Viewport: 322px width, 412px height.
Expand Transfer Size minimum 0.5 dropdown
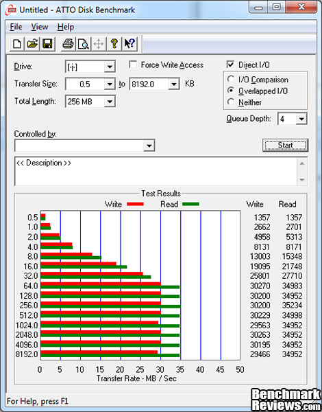tap(110, 84)
